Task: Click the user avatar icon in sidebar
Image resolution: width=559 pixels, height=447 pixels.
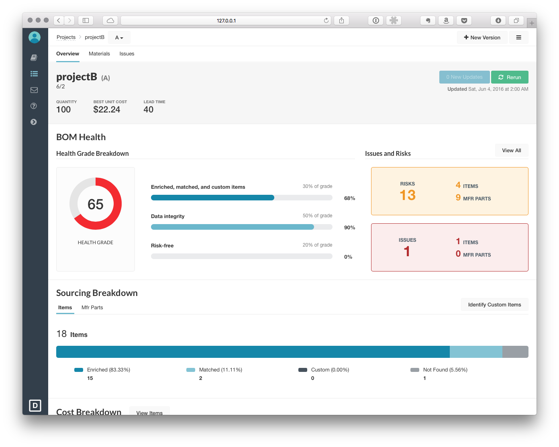Action: [35, 37]
